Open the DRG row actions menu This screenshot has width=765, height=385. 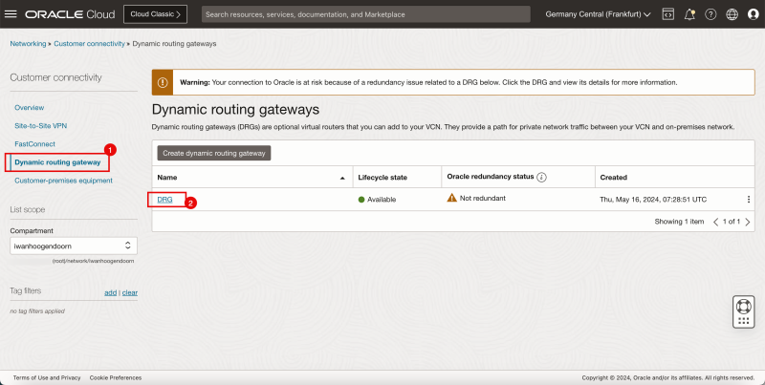pos(748,200)
